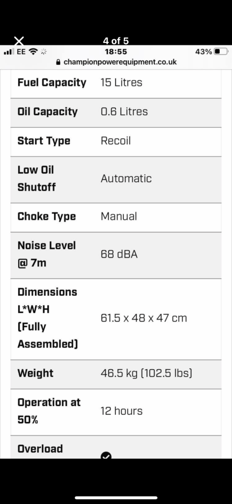This screenshot has height=504, width=232.
Task: Tap the loading activity spinner icon
Action: 44,51
